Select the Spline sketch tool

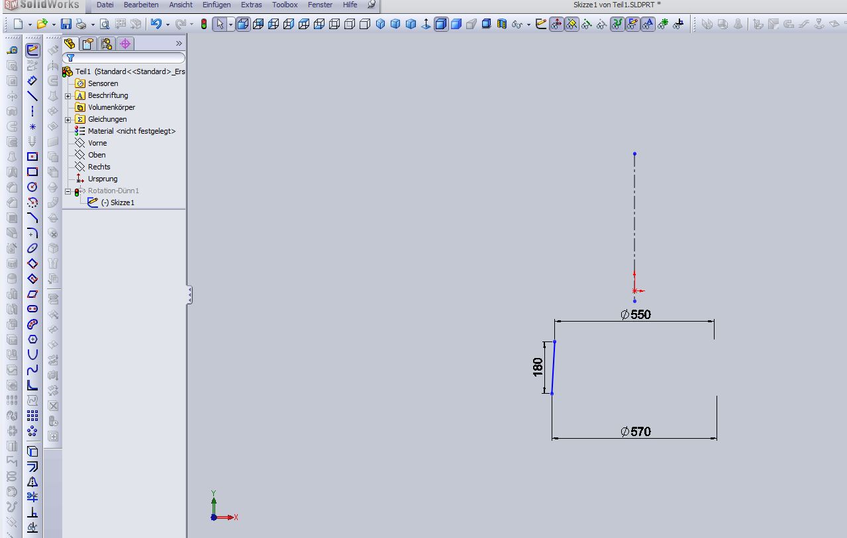pyautogui.click(x=32, y=370)
